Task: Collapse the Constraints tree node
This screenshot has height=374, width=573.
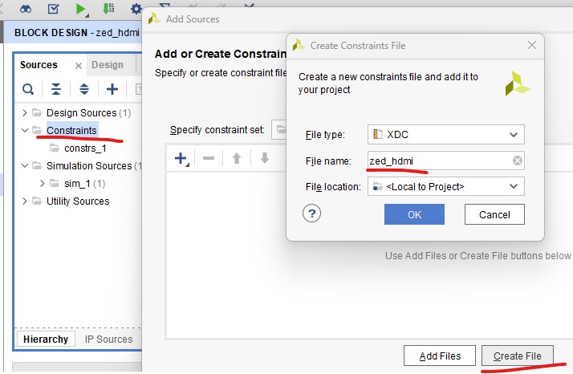Action: [25, 131]
